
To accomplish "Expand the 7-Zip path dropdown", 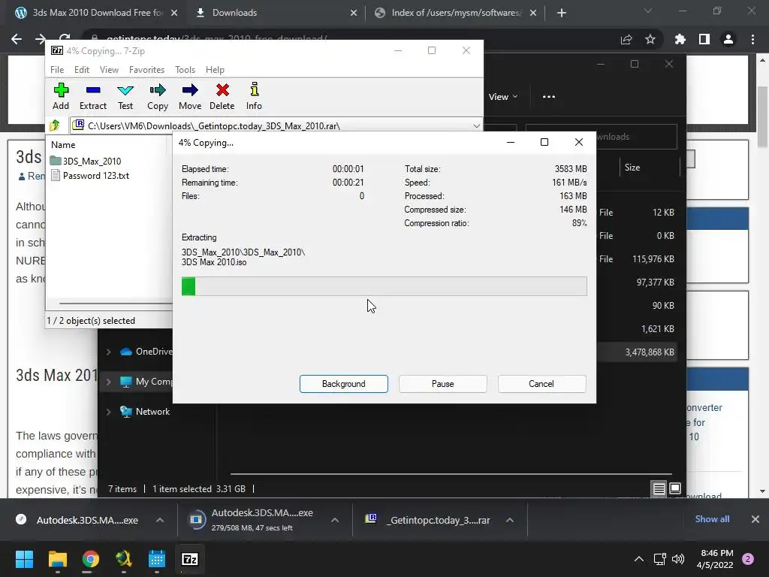I will coord(476,126).
